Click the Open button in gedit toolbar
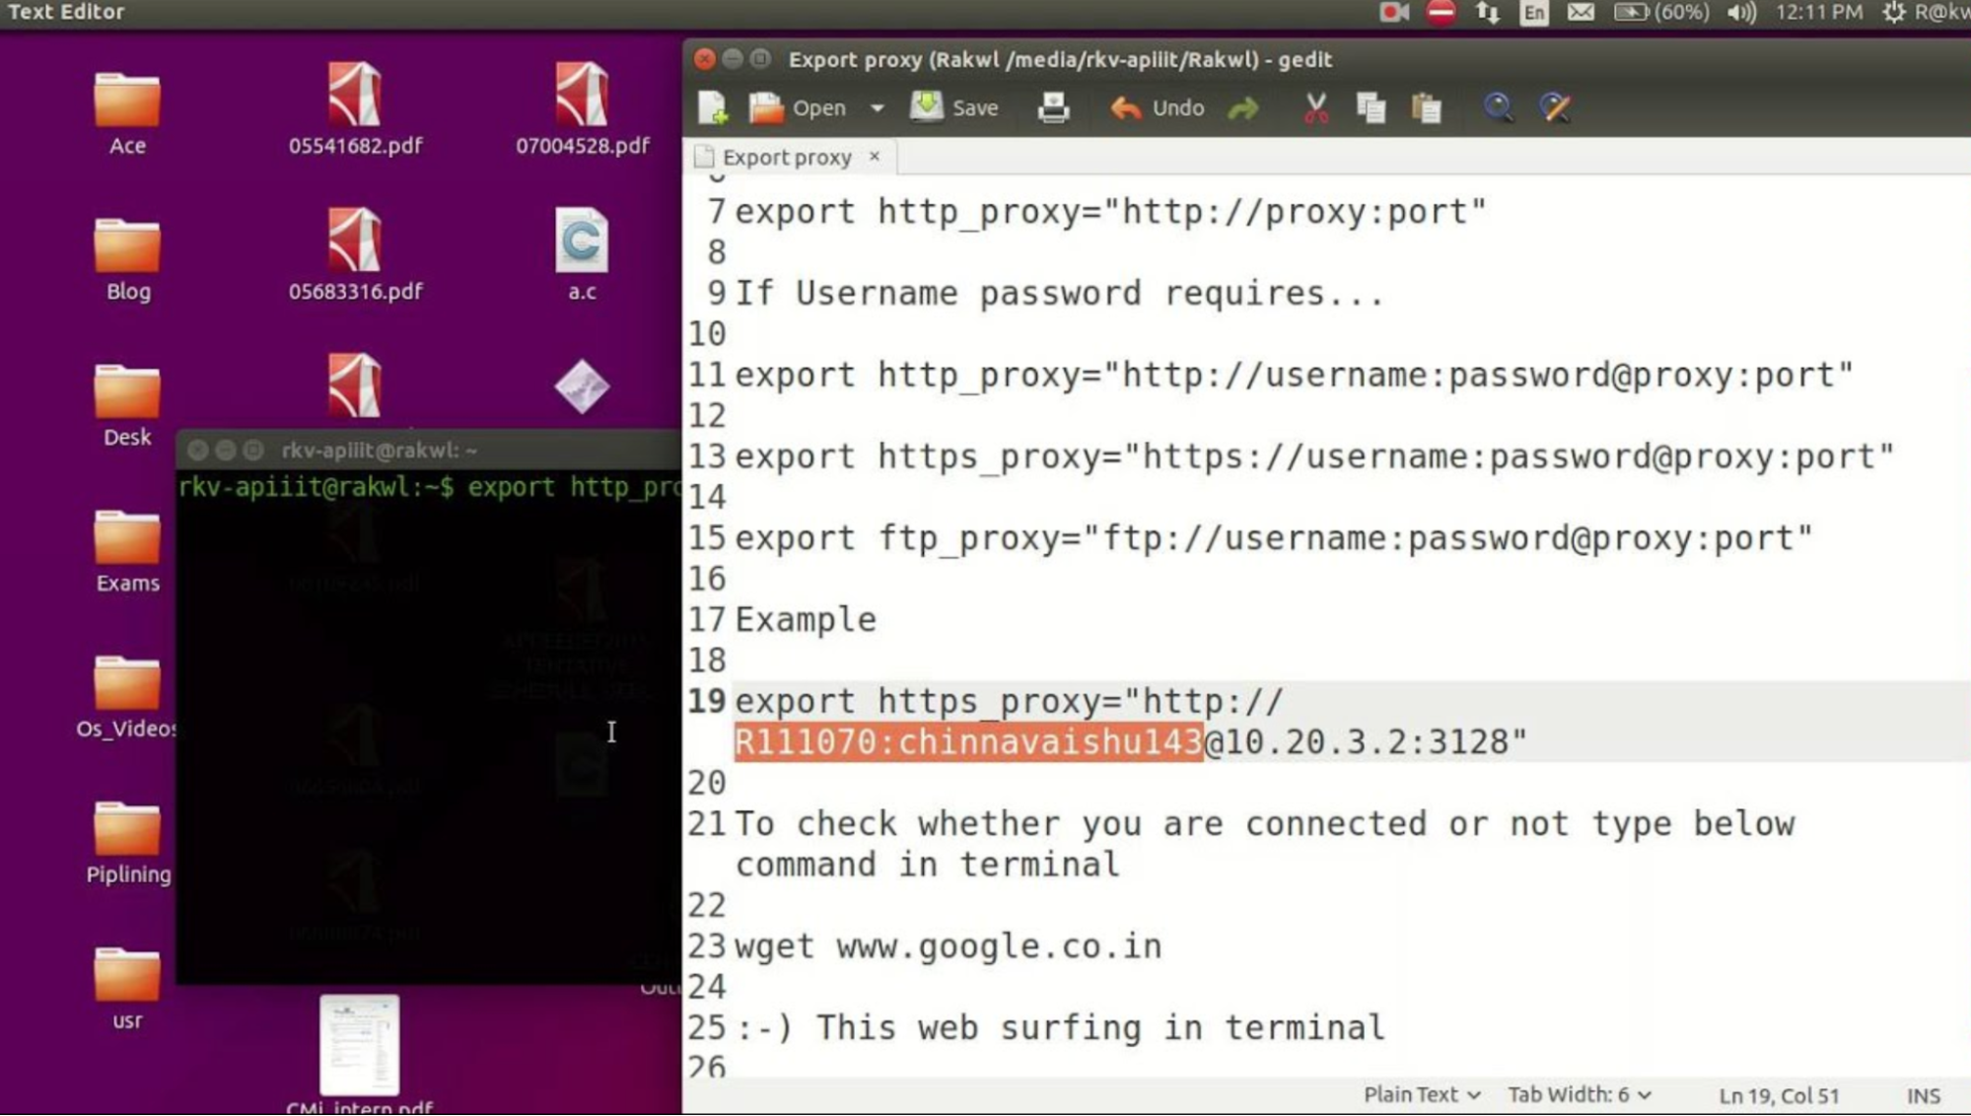Viewport: 1971px width, 1116px height. (803, 107)
